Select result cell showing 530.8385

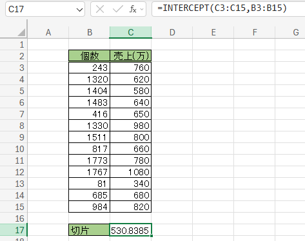131,230
